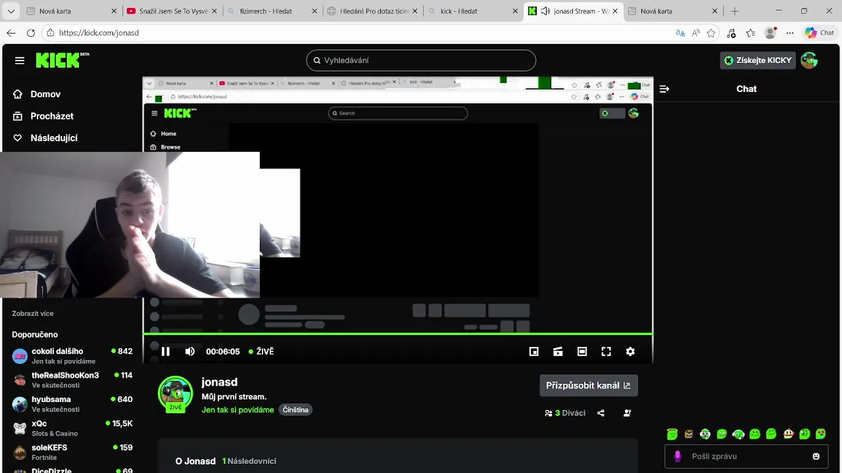Open player settings gear
The width and height of the screenshot is (842, 473).
click(630, 351)
